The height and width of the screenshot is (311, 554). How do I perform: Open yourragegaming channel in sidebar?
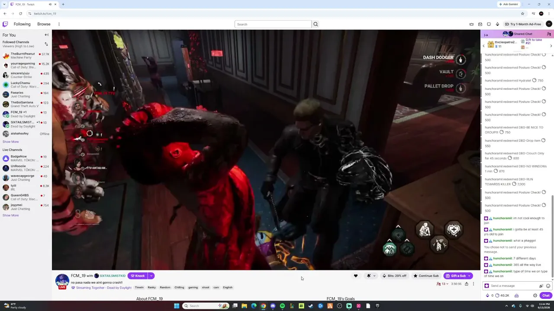(26, 65)
